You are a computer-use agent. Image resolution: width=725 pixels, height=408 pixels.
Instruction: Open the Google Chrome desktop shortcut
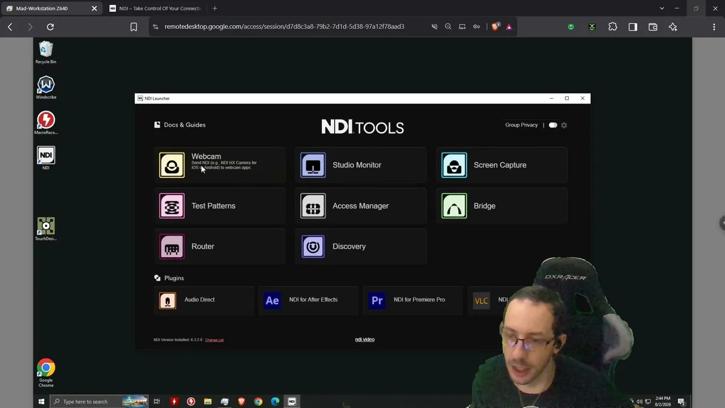[x=46, y=373]
